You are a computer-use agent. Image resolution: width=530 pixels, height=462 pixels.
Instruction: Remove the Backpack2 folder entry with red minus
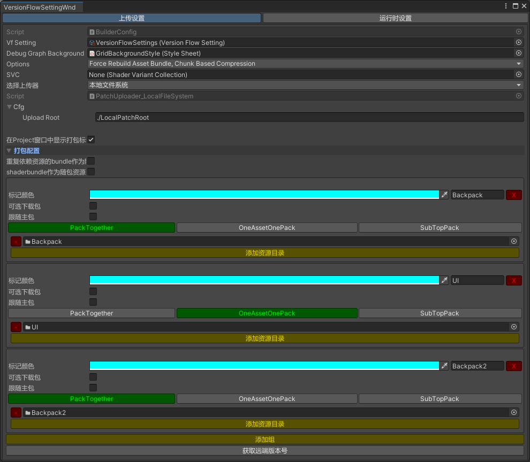click(x=16, y=413)
